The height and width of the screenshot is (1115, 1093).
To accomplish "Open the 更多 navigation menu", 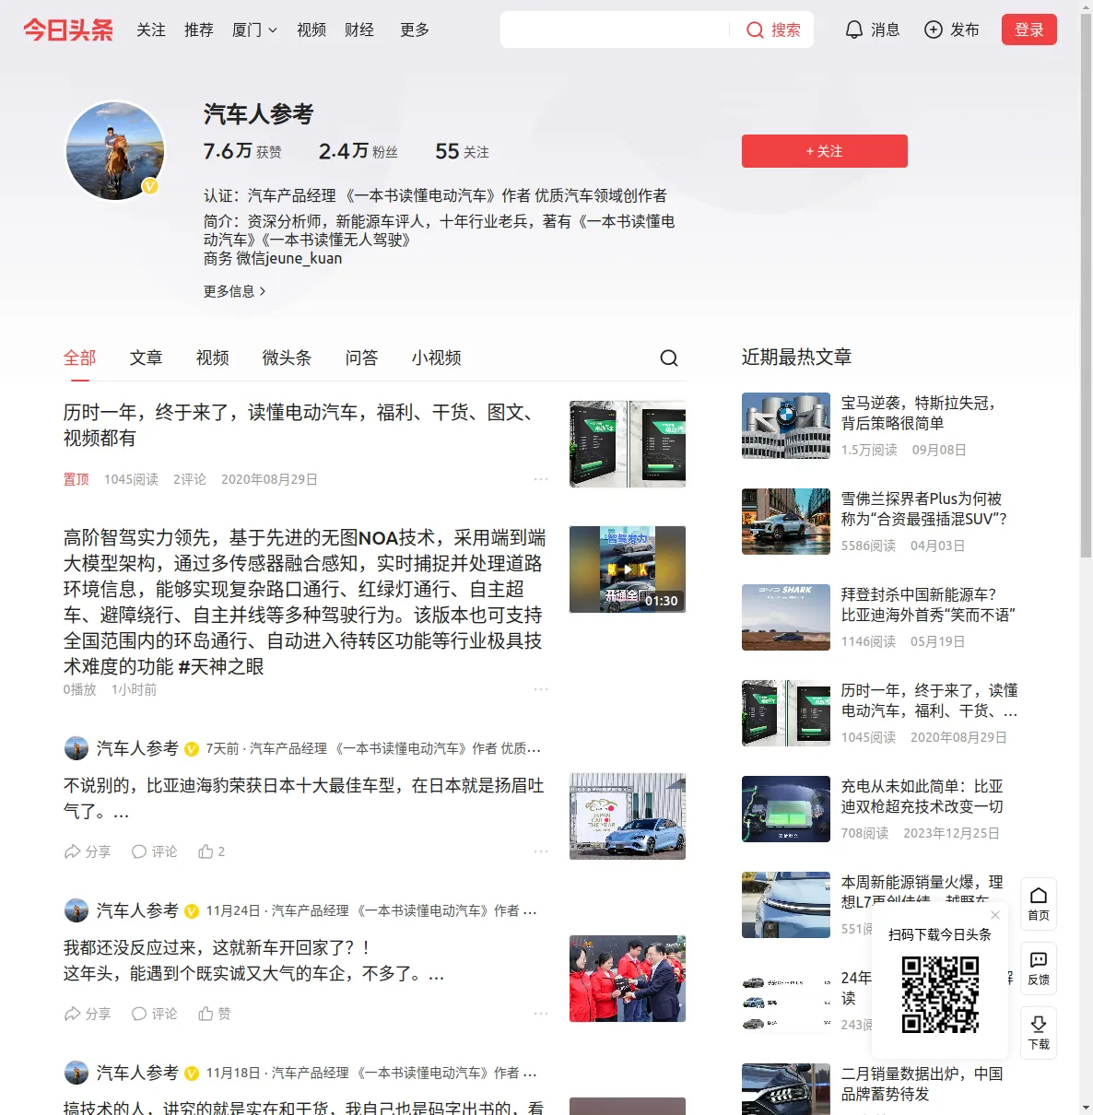I will click(x=415, y=29).
